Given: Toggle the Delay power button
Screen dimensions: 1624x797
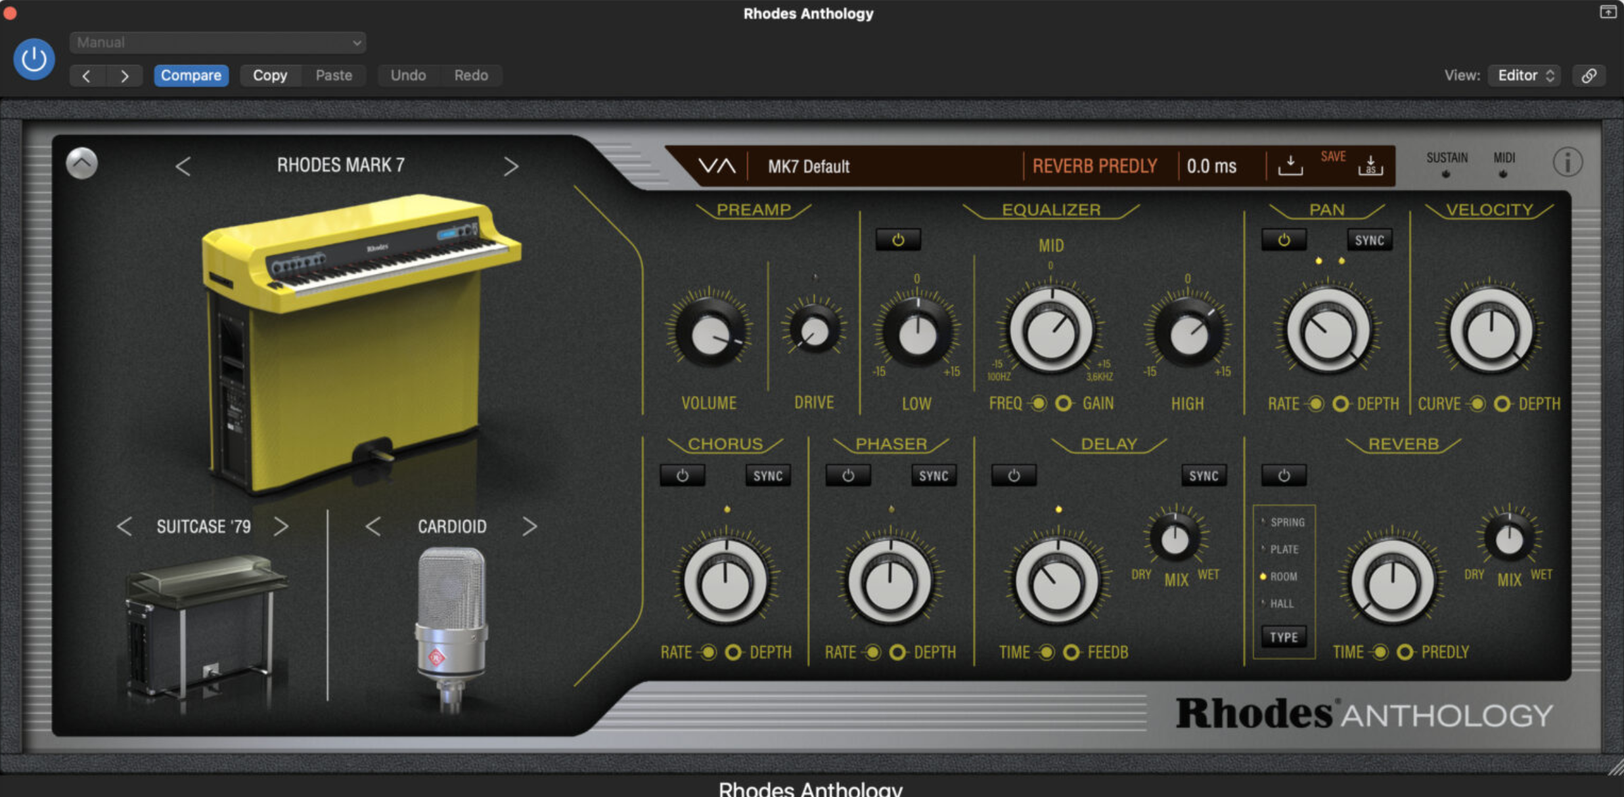Looking at the screenshot, I should [1014, 475].
